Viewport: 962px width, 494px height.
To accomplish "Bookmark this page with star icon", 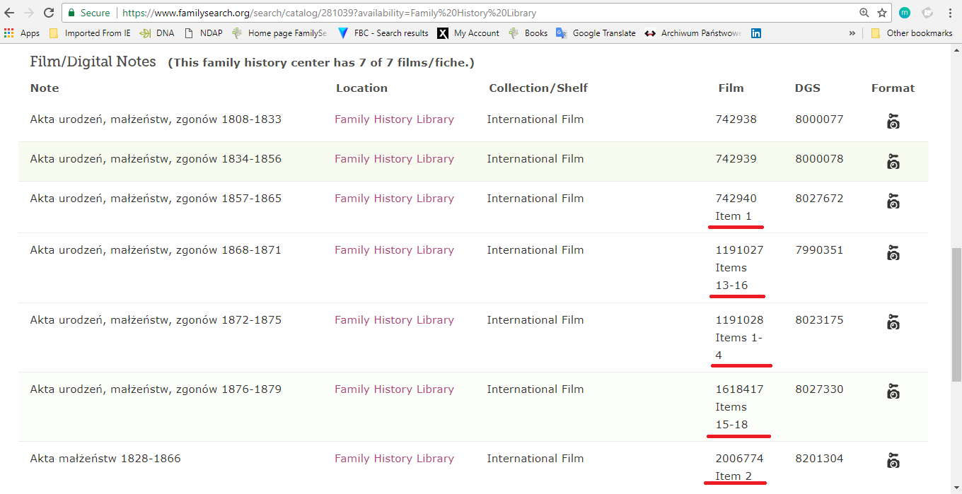I will point(882,13).
